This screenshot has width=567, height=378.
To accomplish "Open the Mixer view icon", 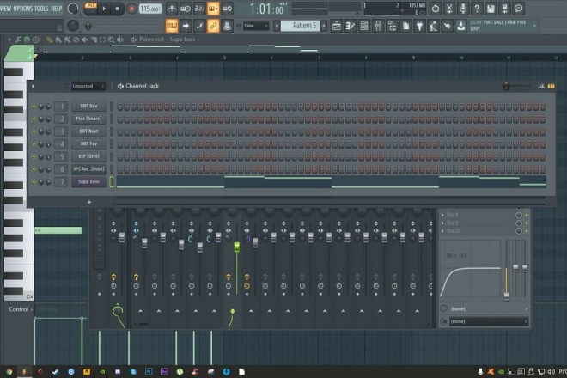I will click(x=378, y=26).
